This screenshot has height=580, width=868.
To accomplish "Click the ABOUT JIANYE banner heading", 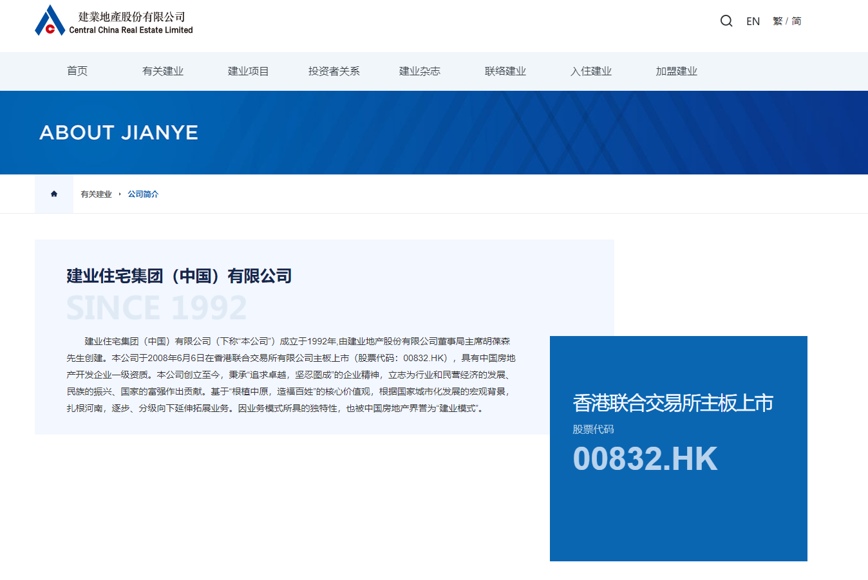I will 119,133.
